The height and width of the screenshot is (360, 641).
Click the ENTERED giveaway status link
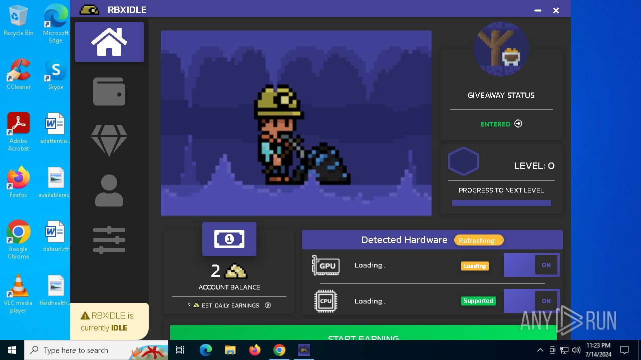[495, 124]
